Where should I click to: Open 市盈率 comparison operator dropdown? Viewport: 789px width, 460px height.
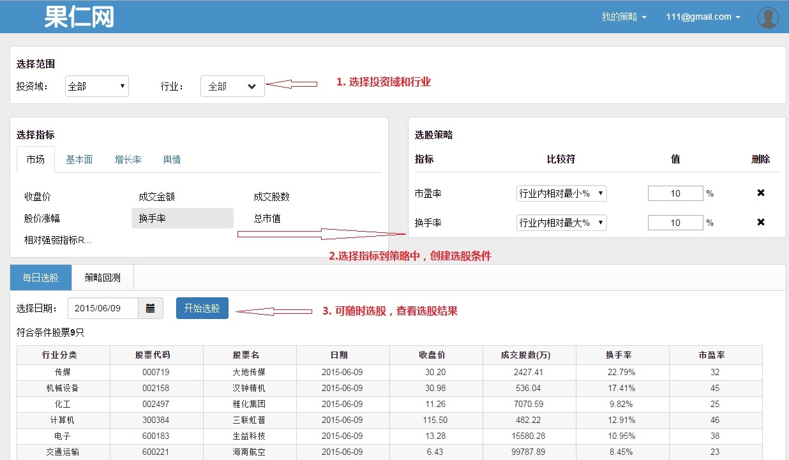[x=561, y=193]
